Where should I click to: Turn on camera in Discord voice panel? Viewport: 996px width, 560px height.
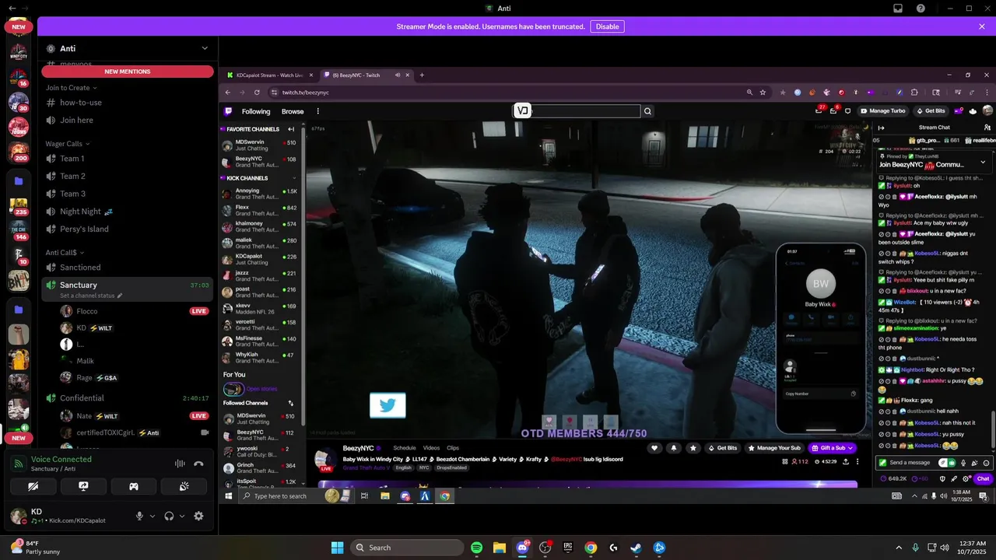33,486
